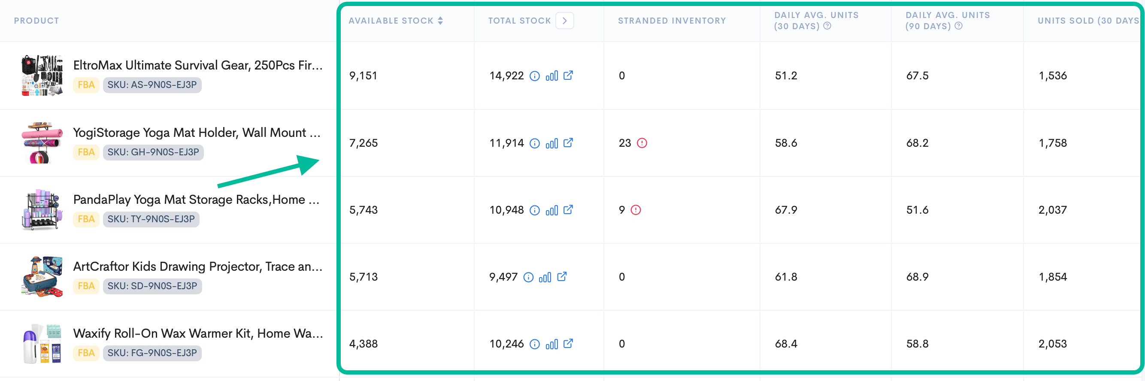1145x381 pixels.
Task: Click the Product column header
Action: coord(36,21)
